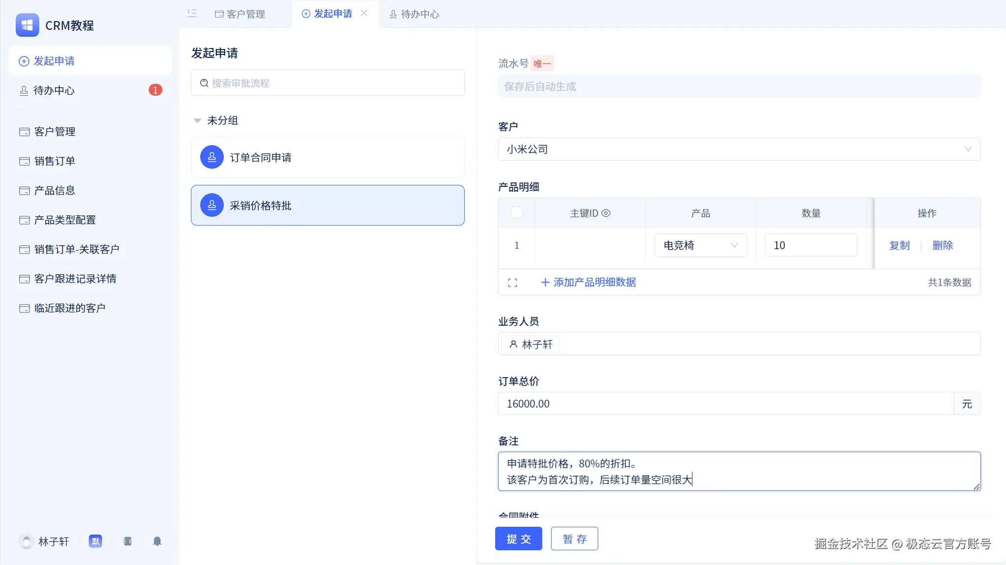1006x565 pixels.
Task: Open the 电竞椅 product dropdown
Action: (700, 245)
